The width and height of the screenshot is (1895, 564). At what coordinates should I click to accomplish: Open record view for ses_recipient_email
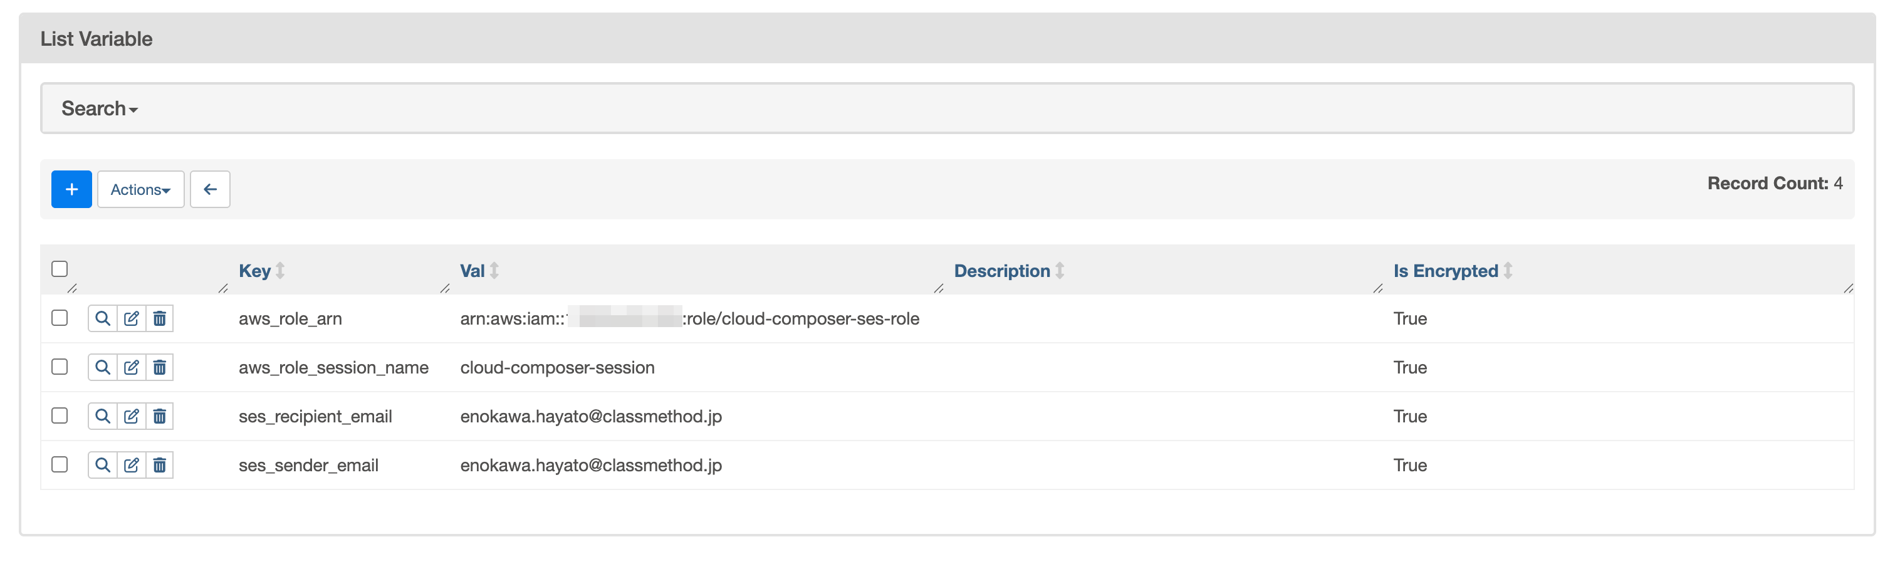pos(102,415)
